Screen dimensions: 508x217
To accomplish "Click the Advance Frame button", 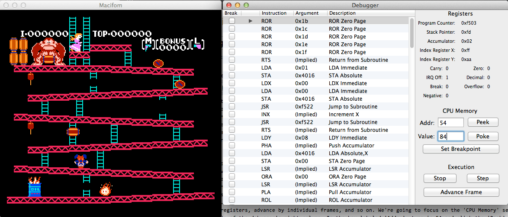I will (461, 192).
